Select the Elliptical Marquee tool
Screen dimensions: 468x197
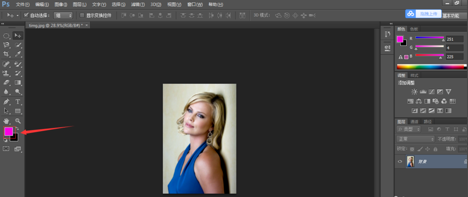(7, 35)
